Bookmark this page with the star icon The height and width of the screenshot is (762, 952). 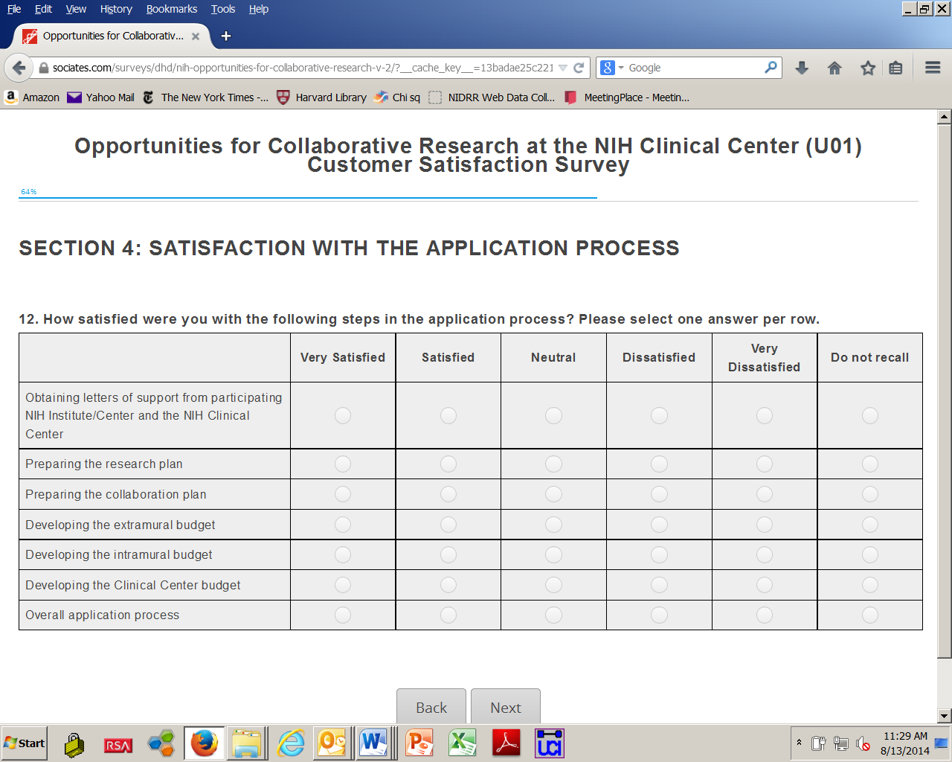pos(867,68)
